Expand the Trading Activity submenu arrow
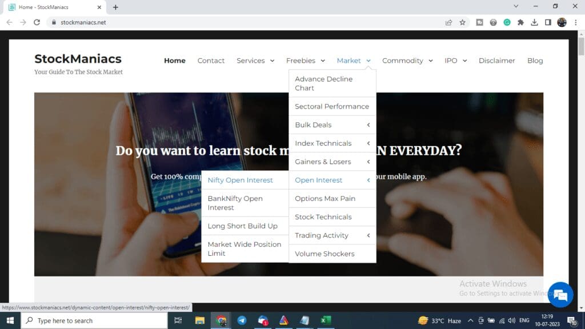The image size is (585, 329). pyautogui.click(x=368, y=235)
